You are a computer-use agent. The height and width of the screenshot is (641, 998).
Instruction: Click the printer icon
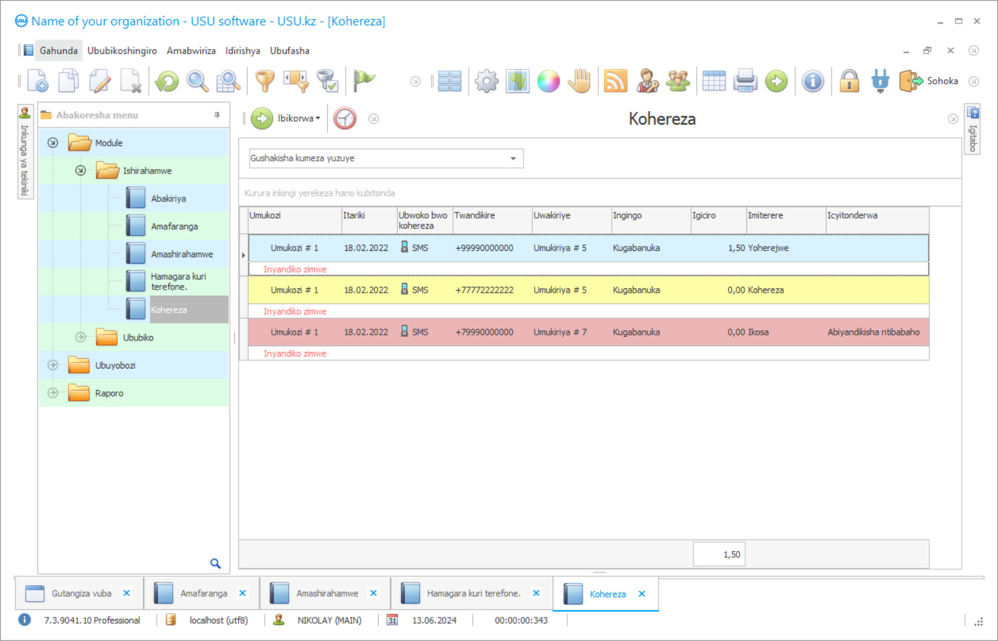pos(745,81)
